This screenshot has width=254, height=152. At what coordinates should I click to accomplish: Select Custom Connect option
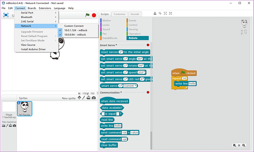pos(74,26)
